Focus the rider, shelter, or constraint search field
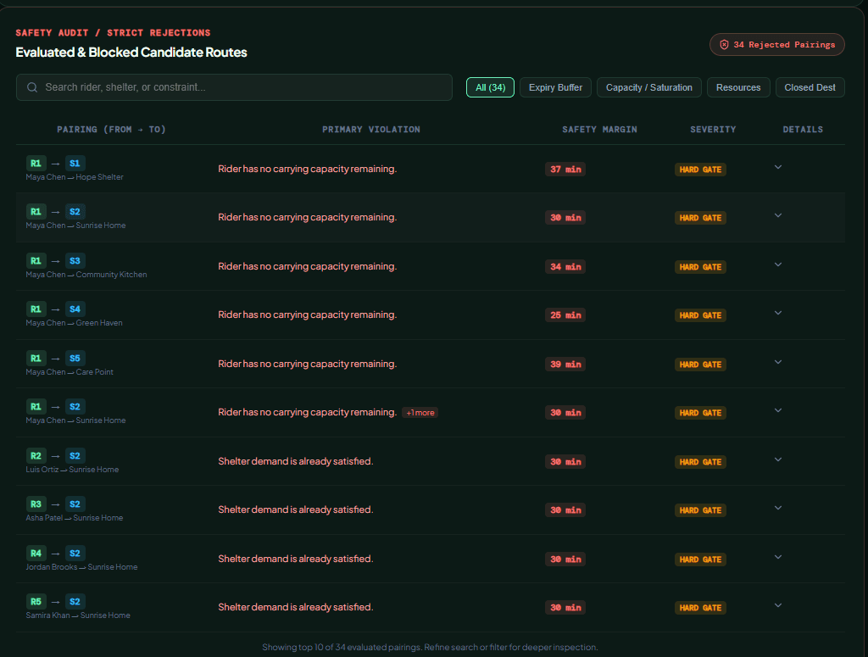The height and width of the screenshot is (657, 868). point(234,87)
